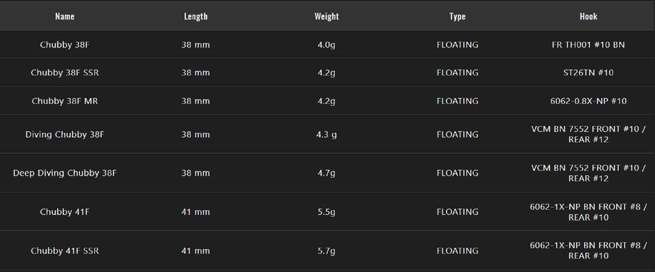Click the Chubby 41F SSR name cell
This screenshot has width=655, height=272.
pyautogui.click(x=65, y=251)
